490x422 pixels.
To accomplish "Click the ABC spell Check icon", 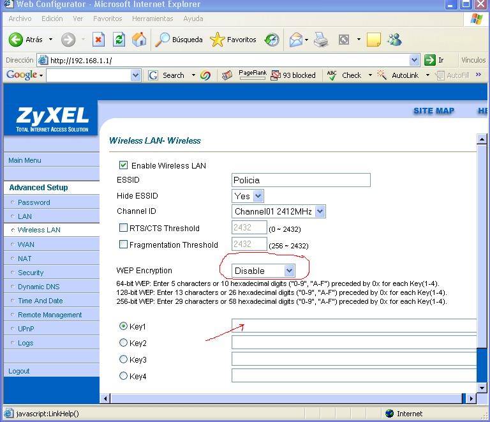I will tap(332, 75).
